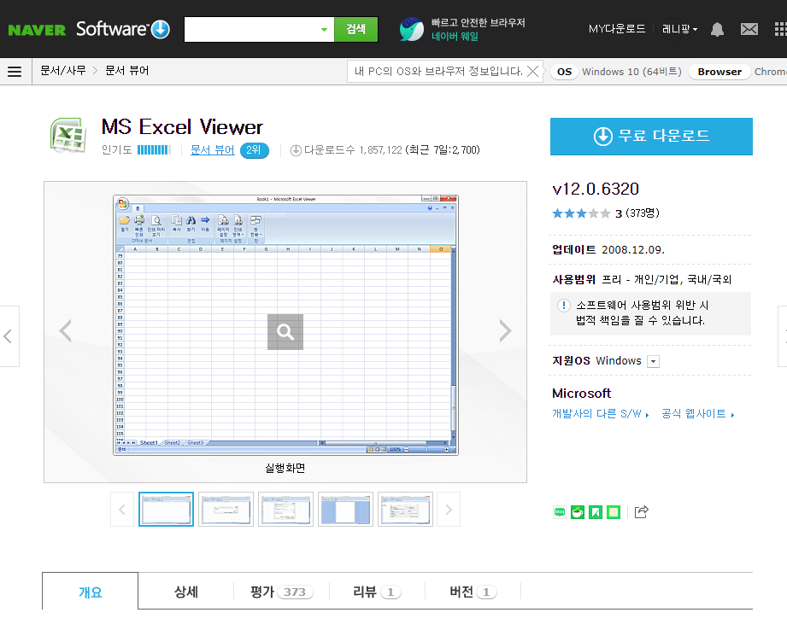
Task: Click the Microsoft developer name
Action: pos(581,394)
